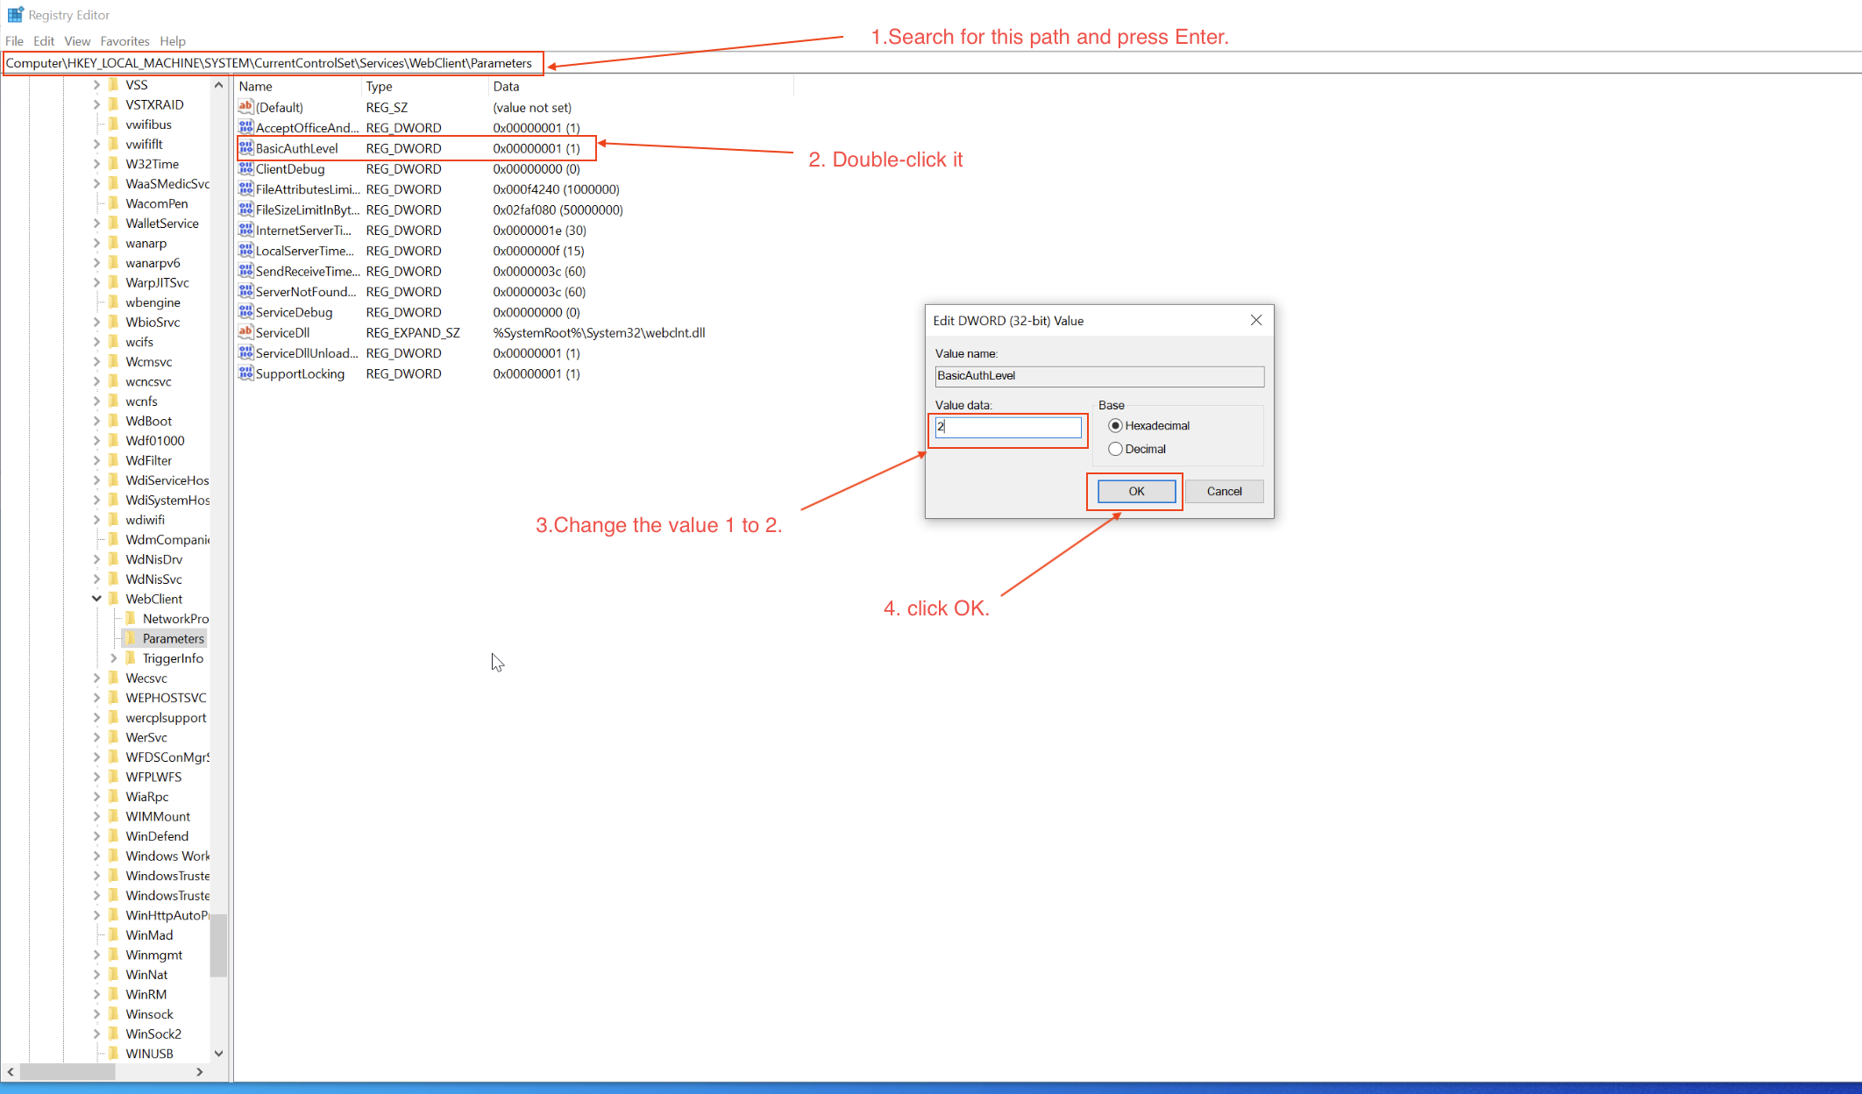
Task: Click the (Default) string value icon
Action: [x=245, y=107]
